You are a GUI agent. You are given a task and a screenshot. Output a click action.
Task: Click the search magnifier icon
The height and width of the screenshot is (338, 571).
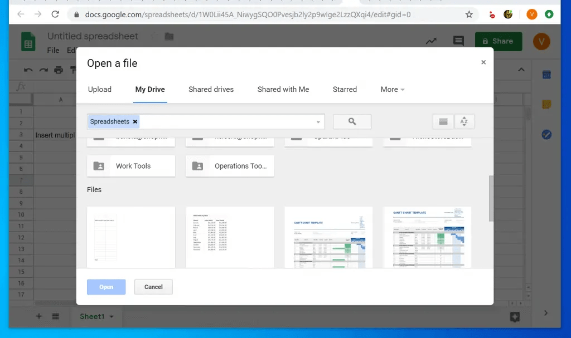(x=352, y=121)
